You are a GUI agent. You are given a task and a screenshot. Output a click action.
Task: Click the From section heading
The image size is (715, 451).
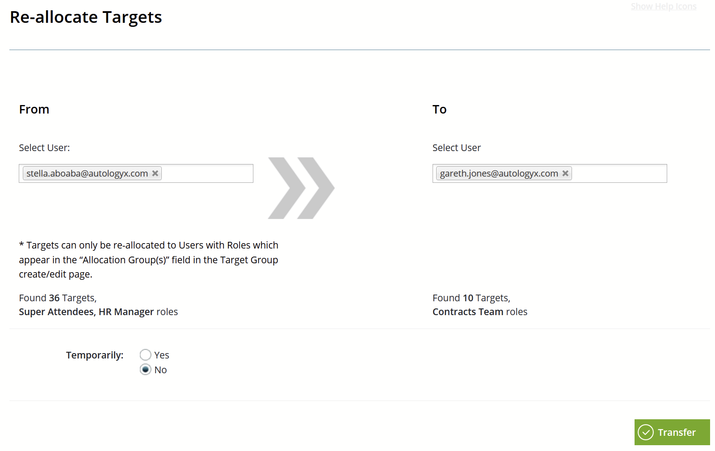34,110
